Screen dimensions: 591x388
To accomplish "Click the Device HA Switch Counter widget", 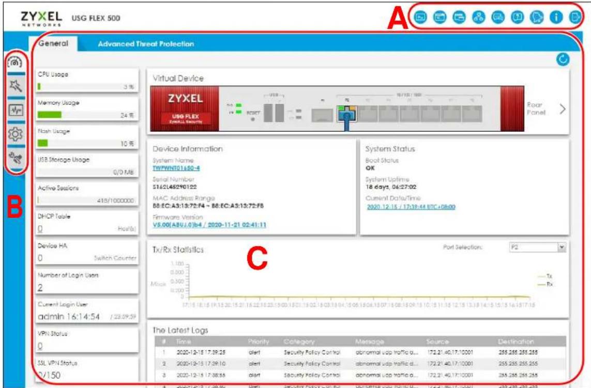I will tap(87, 253).
